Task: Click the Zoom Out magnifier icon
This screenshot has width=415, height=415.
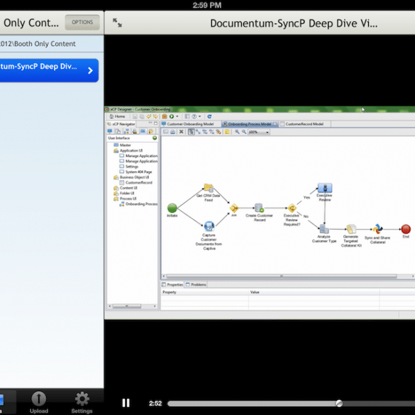Action: 244,131
